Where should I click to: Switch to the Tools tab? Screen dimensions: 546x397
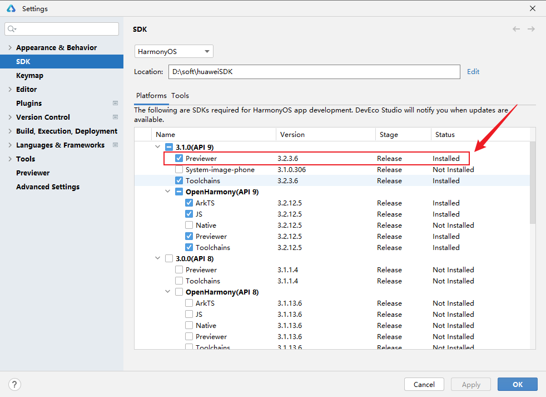[x=180, y=96]
